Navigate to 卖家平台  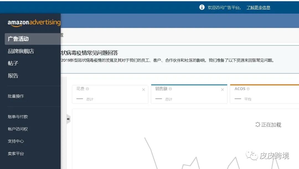[15, 154]
